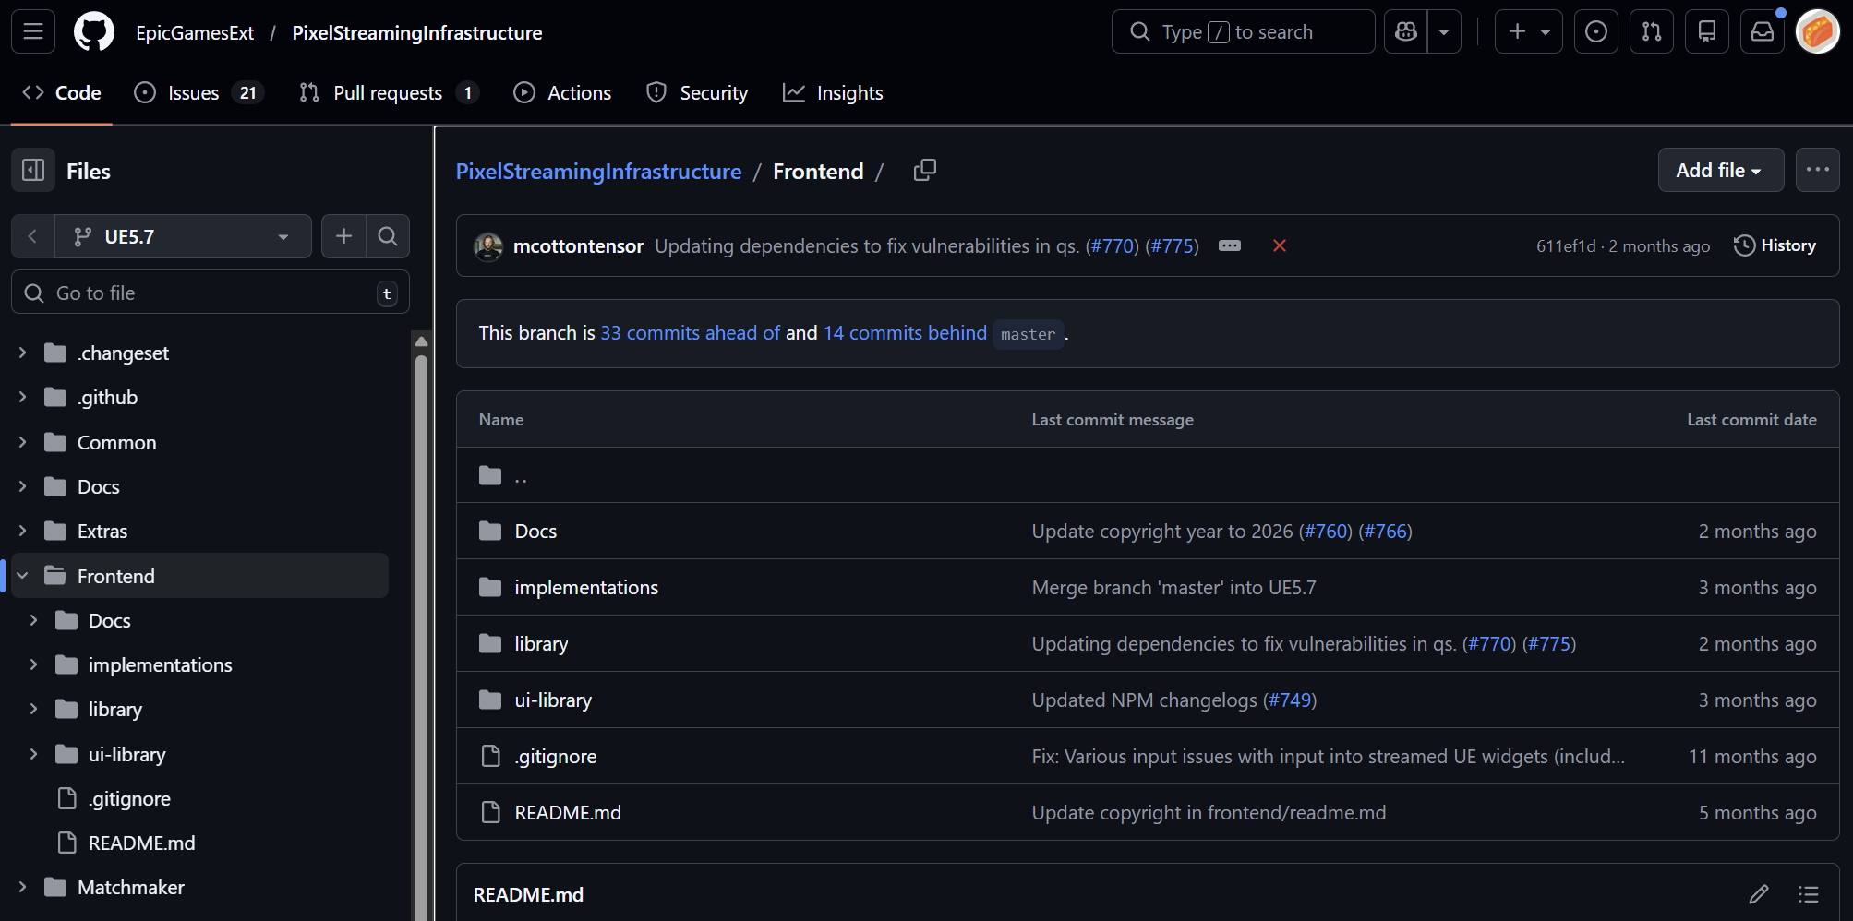
Task: Open the user profile avatar menu
Action: (x=1818, y=32)
